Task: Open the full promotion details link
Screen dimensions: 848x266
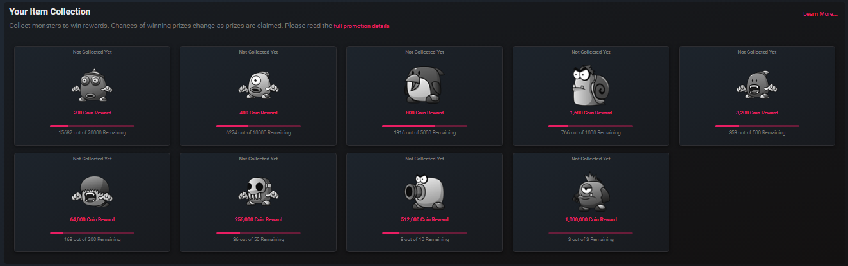Action: (362, 26)
